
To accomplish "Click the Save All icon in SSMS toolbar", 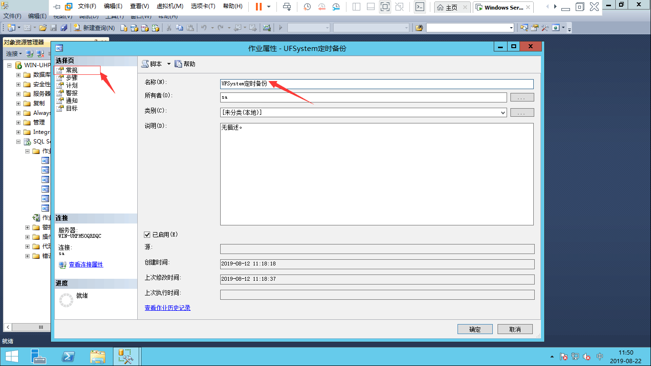I will (x=64, y=28).
